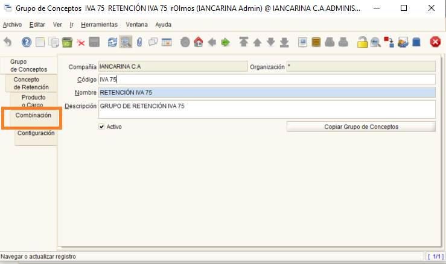Uncheck the Activo checkbox
This screenshot has width=446, height=264.
(101, 127)
